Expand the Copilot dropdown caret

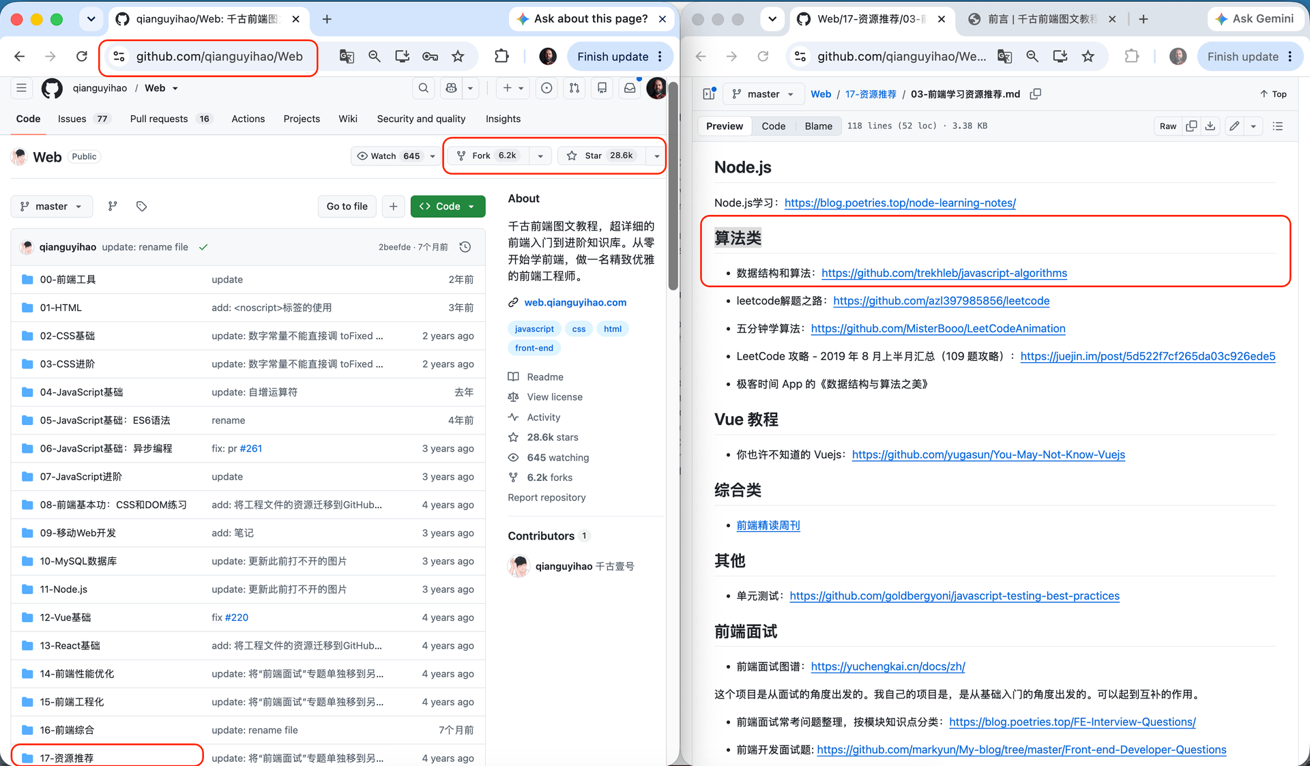tap(470, 88)
